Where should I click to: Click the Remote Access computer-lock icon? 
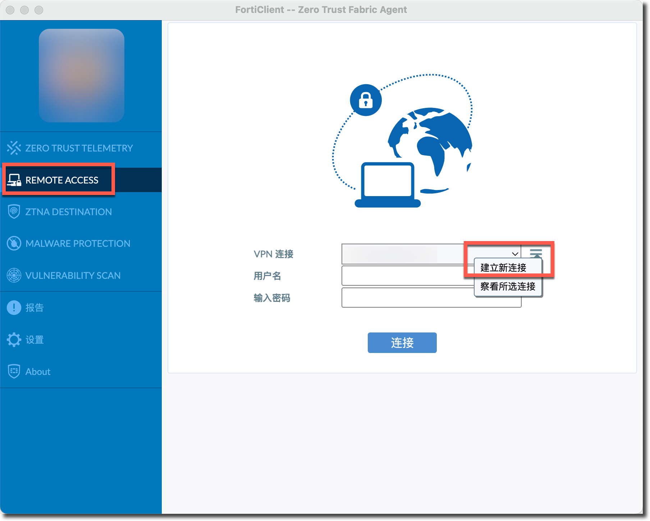(x=14, y=180)
